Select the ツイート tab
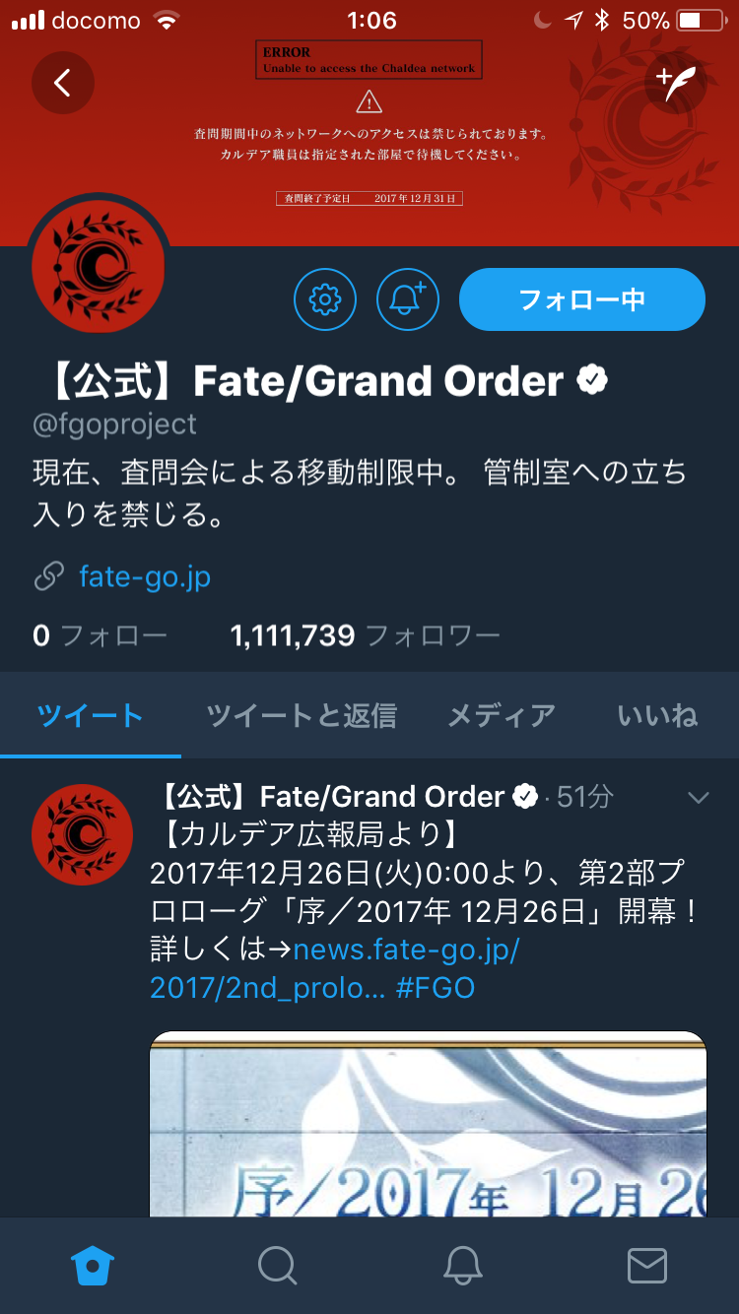Viewport: 739px width, 1314px height. click(91, 715)
